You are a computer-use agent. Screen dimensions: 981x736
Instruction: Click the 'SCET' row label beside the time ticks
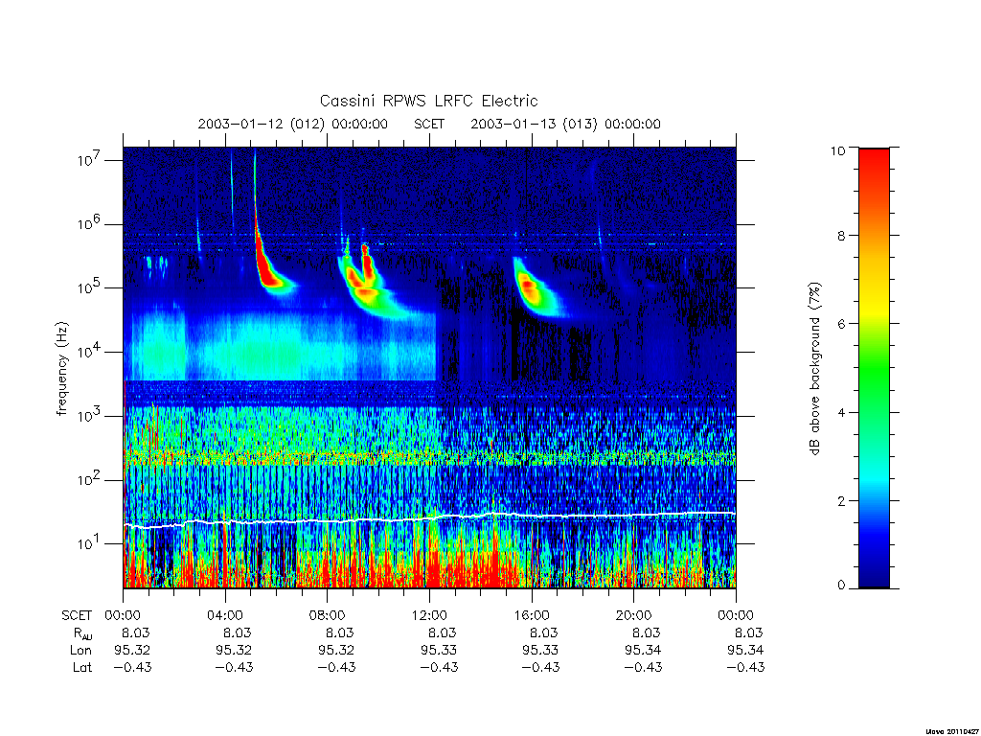coord(77,615)
